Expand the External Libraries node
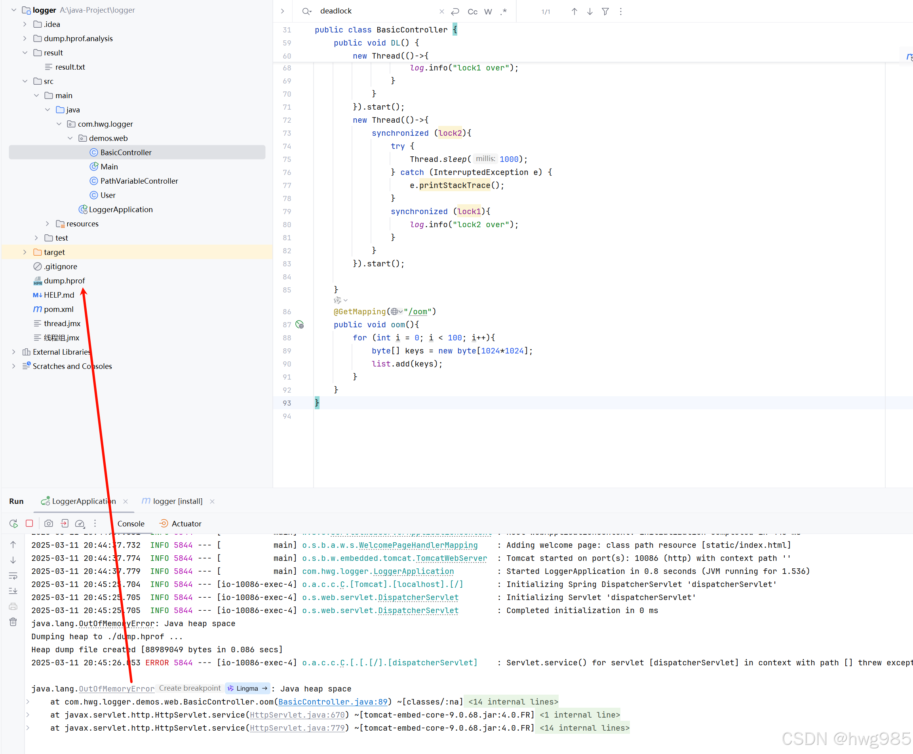The image size is (913, 754). (x=13, y=352)
